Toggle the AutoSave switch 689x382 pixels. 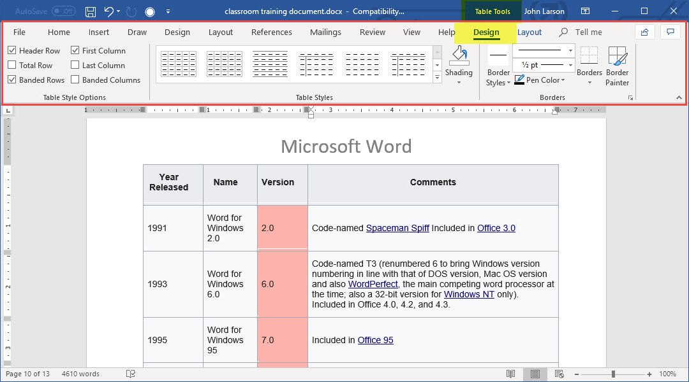click(x=63, y=11)
